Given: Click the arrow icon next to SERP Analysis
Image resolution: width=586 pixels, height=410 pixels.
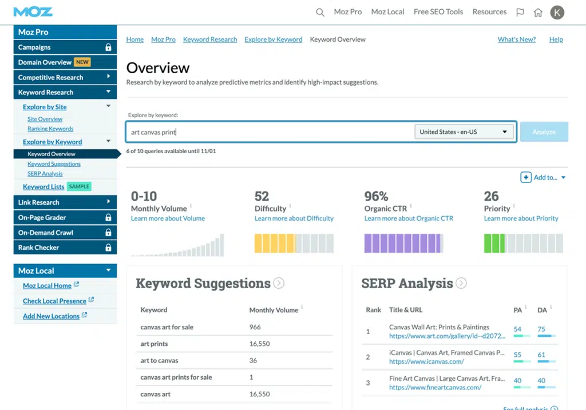Looking at the screenshot, I should click(461, 283).
